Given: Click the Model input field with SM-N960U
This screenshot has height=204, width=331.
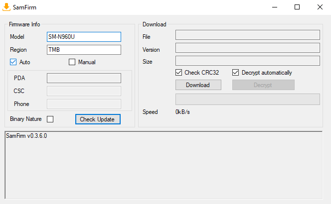Looking at the screenshot, I should click(x=84, y=37).
